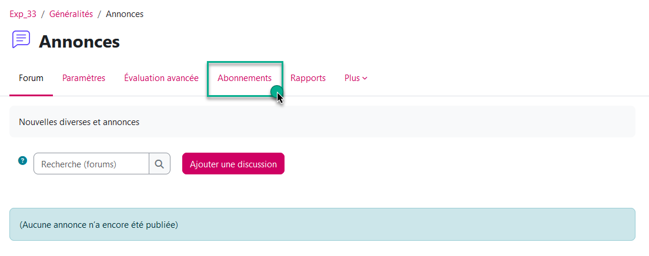Click the Nouvelles diverses et annonces description
This screenshot has width=649, height=256.
click(79, 122)
